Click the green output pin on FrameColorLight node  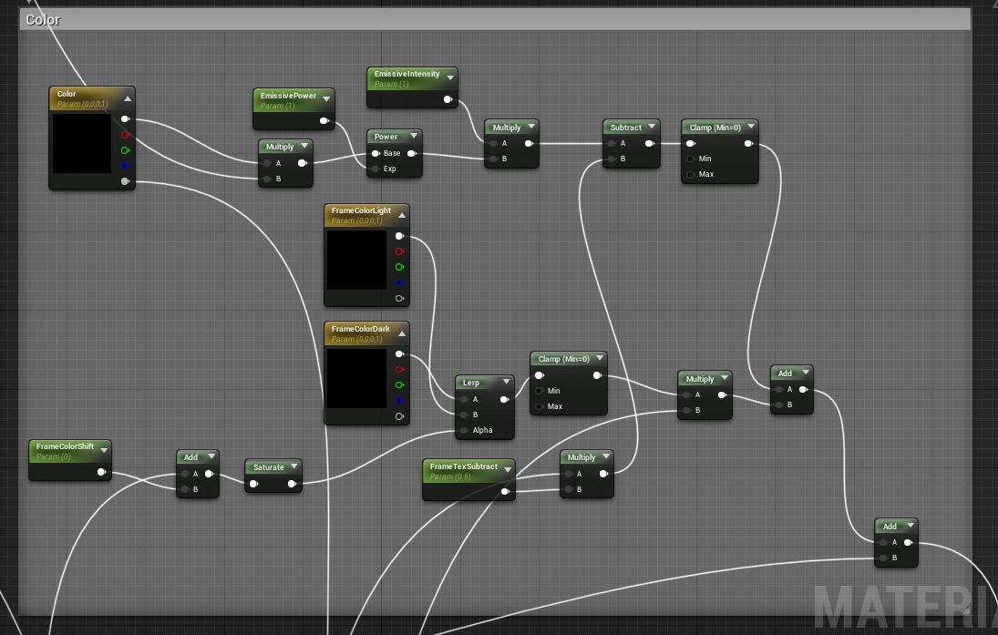point(398,267)
